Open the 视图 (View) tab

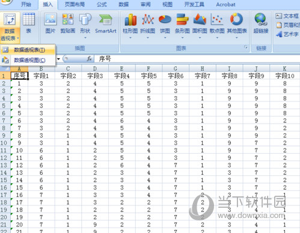pyautogui.click(x=167, y=4)
